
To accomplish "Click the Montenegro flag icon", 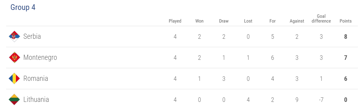I will point(14,58).
